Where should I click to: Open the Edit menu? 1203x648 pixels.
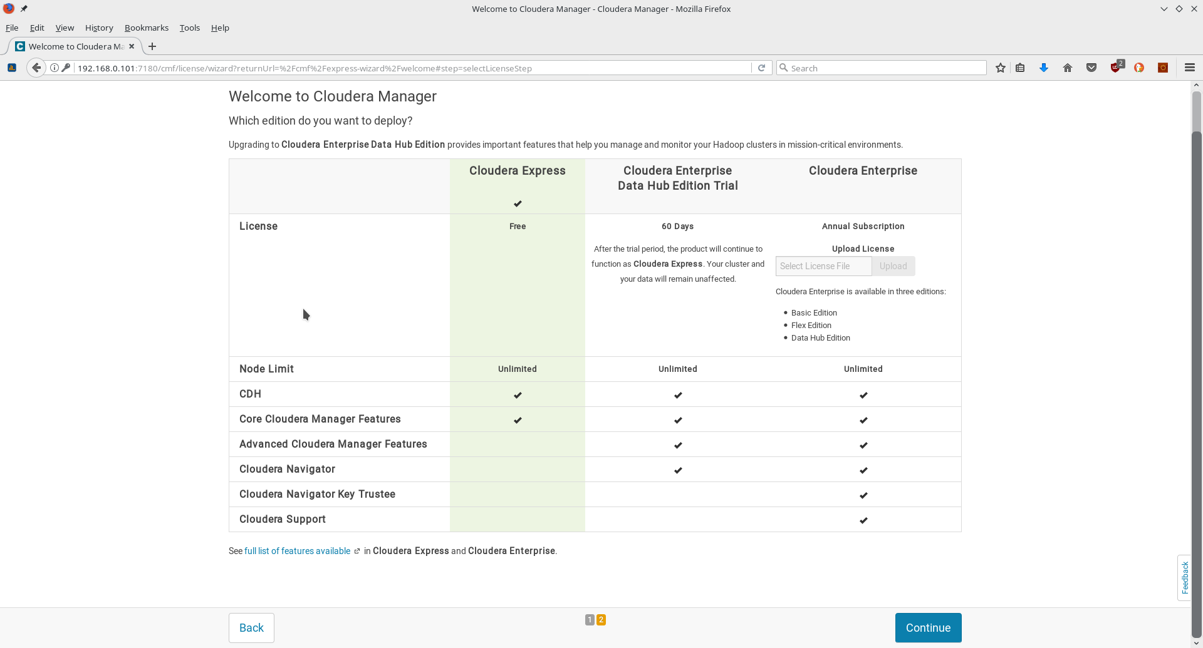point(37,28)
